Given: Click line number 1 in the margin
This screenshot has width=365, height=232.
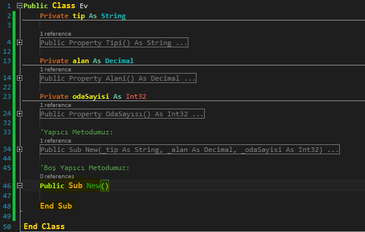Looking at the screenshot, I should [x=9, y=6].
